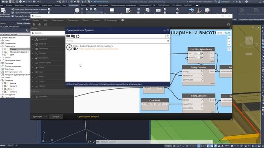Click the searchFor input port of upper String.Contains
This screenshot has height=148, width=264.
coord(193,76)
